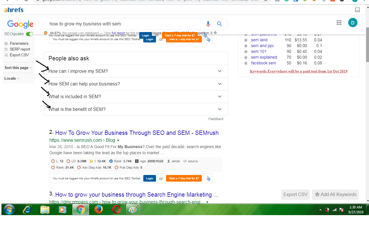369x231 pixels.
Task: Click the 'Keywords Everywhere will be a paid tool' link
Action: click(299, 71)
